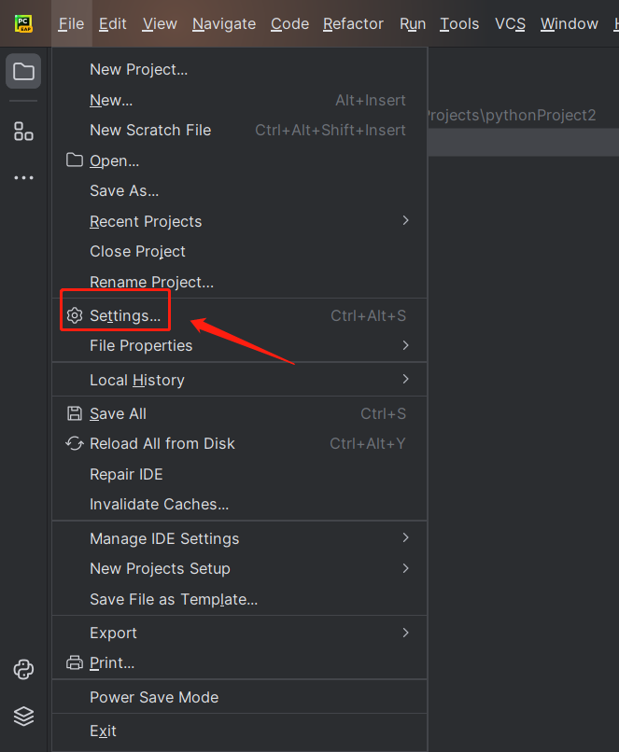
Task: Expand the Manage IDE Settings submenu
Action: (164, 538)
